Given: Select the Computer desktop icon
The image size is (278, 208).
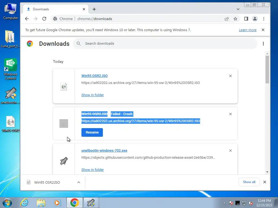Looking at the screenshot, I should click(11, 11).
